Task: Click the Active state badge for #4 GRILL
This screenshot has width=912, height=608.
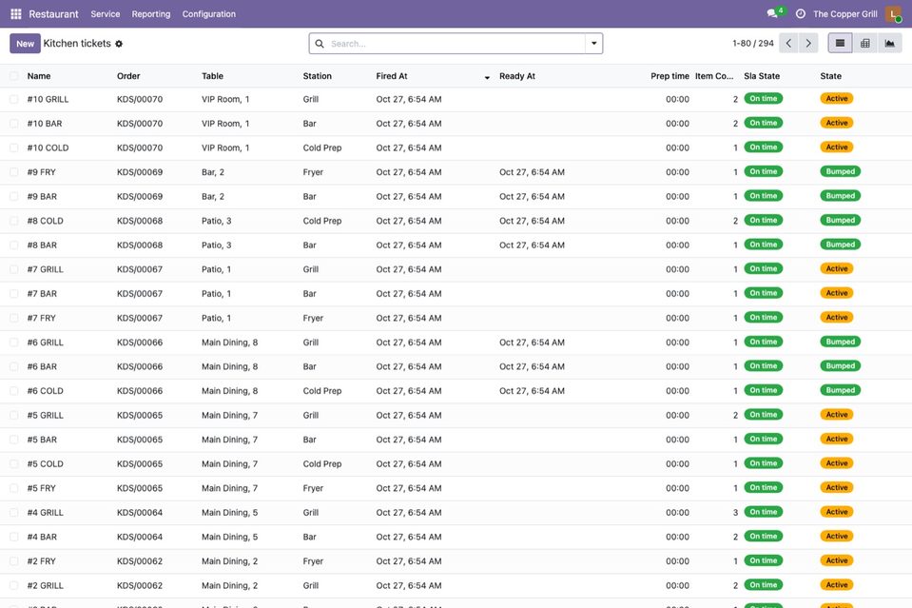Action: (836, 512)
